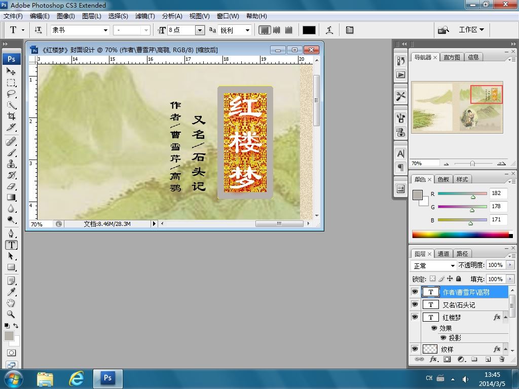Toggle the 投影 effect visibility eye
Image resolution: width=519 pixels, height=389 pixels.
click(x=443, y=338)
